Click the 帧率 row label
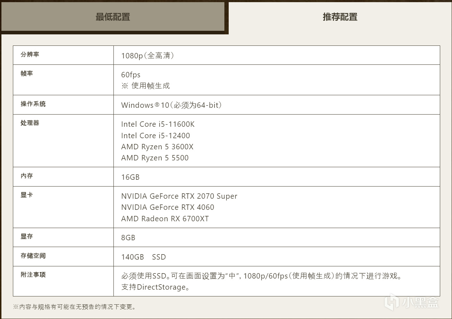The width and height of the screenshot is (452, 319). tap(27, 73)
